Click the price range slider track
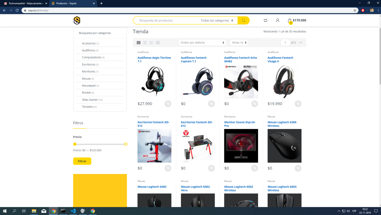The width and height of the screenshot is (381, 215). (x=100, y=144)
